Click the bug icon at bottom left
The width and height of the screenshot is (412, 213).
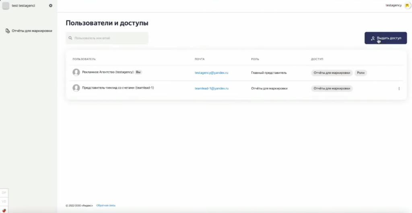pyautogui.click(x=4, y=210)
